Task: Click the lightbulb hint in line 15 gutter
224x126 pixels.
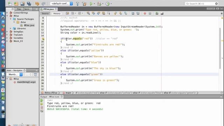Action: click(43, 38)
